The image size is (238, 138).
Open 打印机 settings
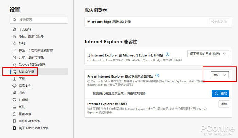[x=23, y=100]
